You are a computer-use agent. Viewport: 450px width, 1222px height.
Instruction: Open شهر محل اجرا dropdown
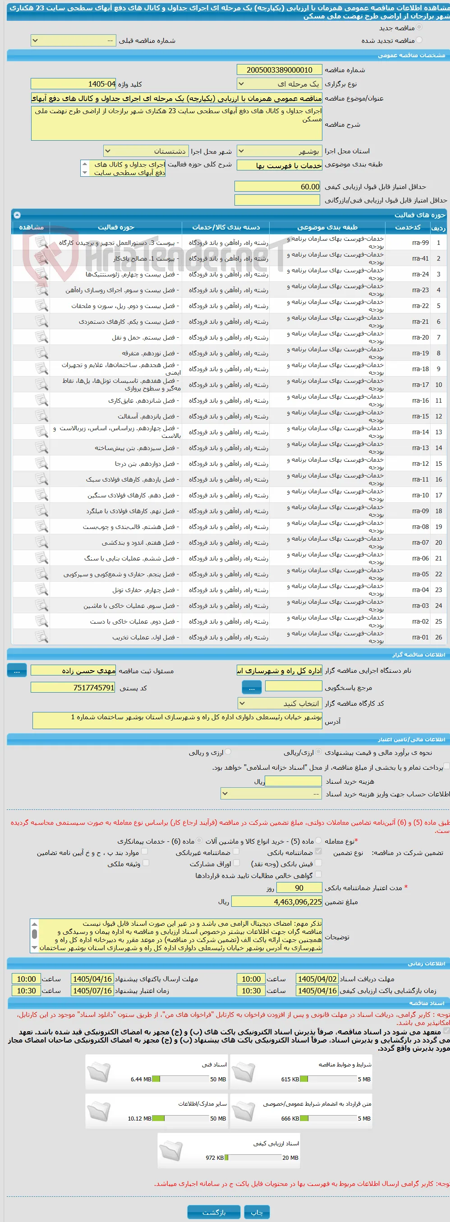pyautogui.click(x=146, y=152)
